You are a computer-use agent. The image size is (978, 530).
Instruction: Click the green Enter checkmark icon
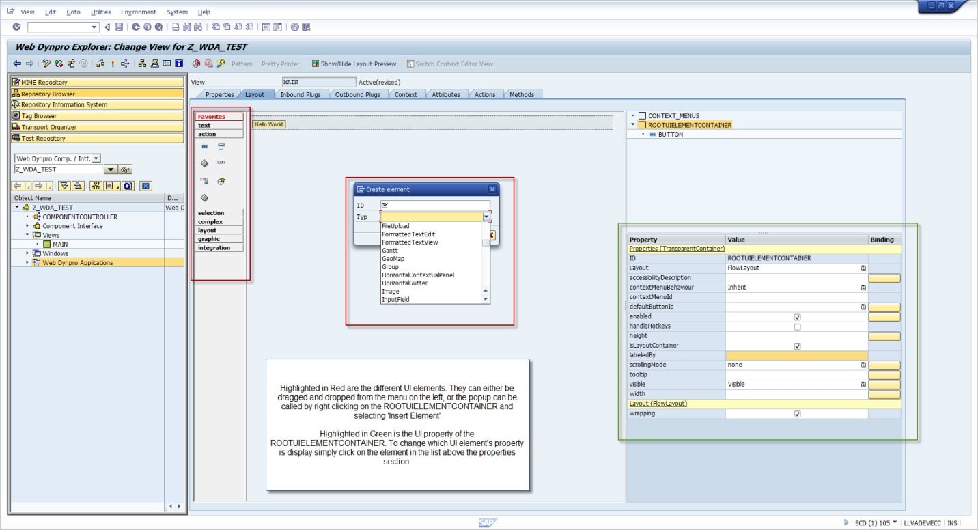click(x=16, y=27)
